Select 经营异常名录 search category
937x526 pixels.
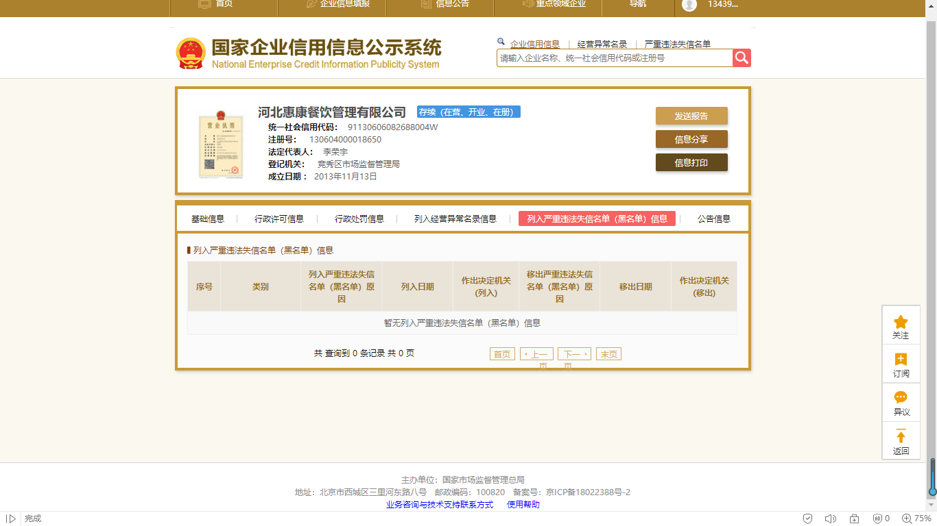pos(602,45)
